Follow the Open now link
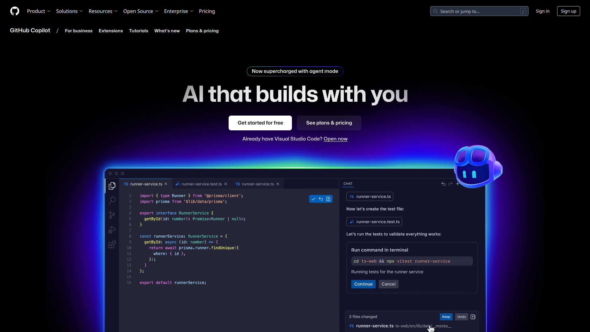This screenshot has height=332, width=590. pos(335,139)
